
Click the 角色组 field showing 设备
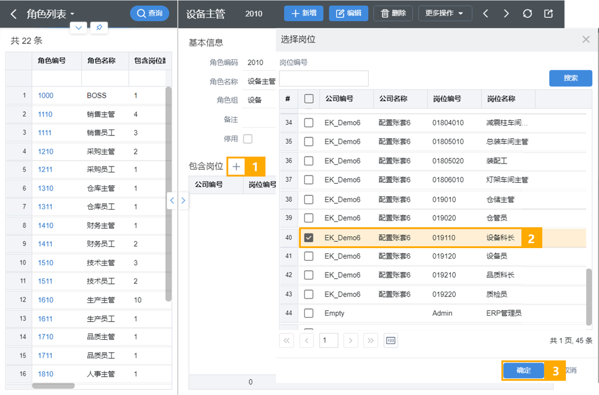[x=259, y=100]
